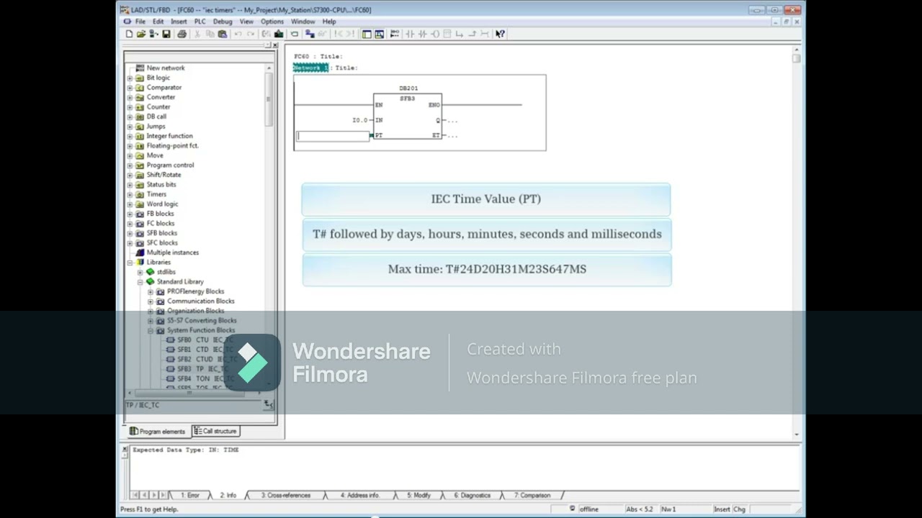Viewport: 922px width, 518px height.
Task: Open the View menu
Action: click(246, 22)
